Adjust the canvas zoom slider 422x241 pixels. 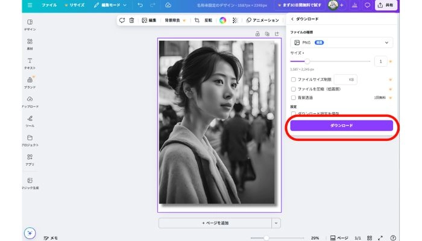(x=266, y=238)
